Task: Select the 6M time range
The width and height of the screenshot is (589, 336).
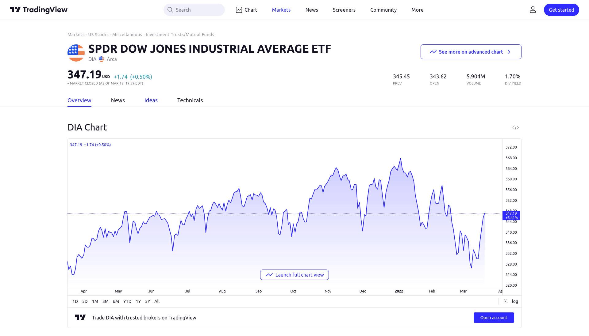Action: (116, 301)
